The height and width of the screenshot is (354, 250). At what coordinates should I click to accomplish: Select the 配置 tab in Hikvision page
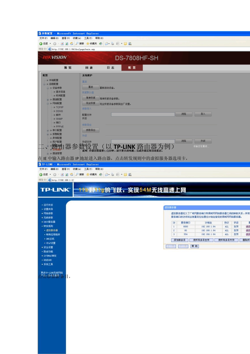click(132, 68)
